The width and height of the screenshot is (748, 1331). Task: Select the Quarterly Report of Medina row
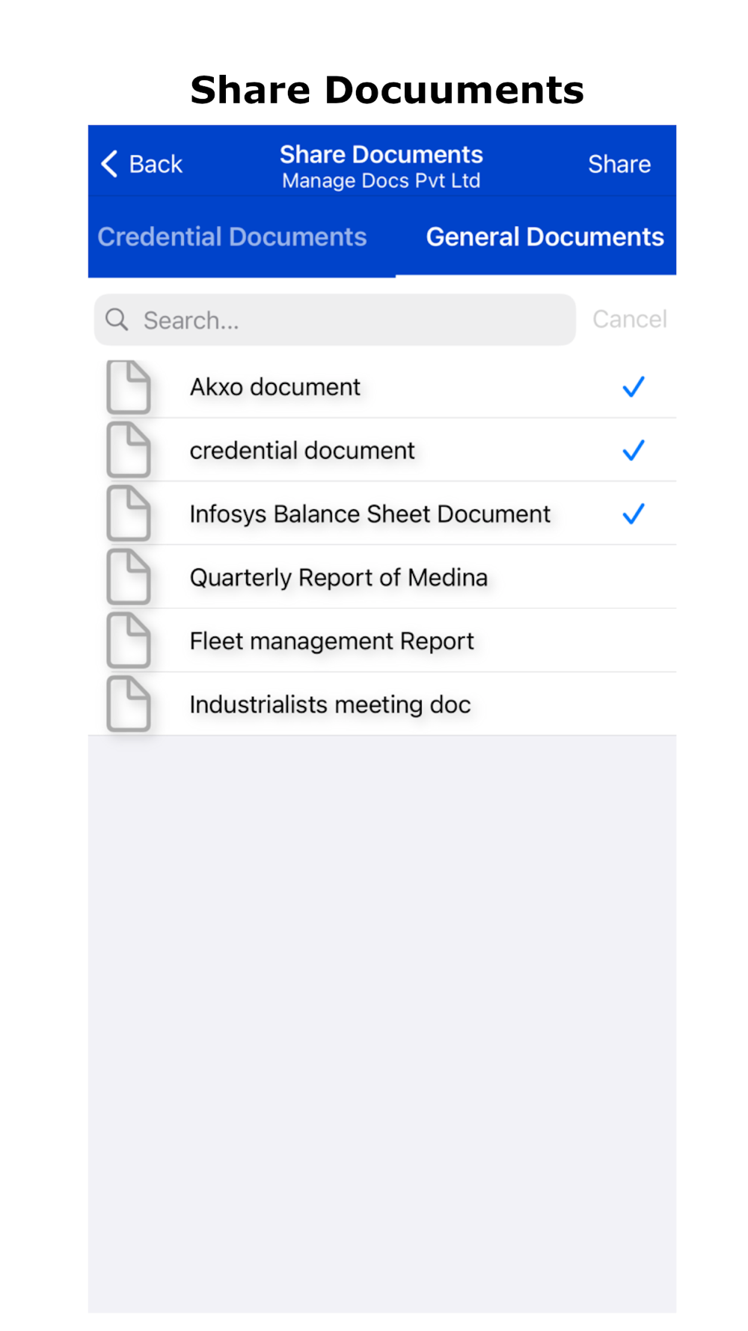[382, 577]
